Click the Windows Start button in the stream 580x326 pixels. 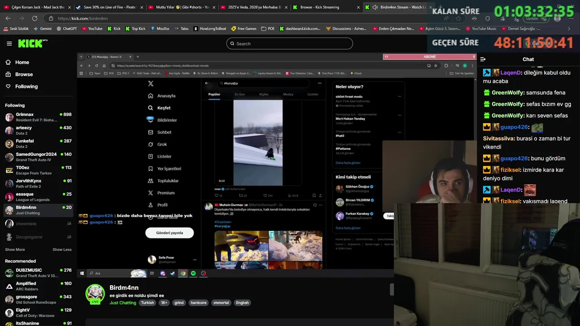pos(82,273)
